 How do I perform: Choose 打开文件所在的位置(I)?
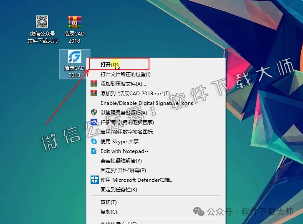[x=156, y=74]
